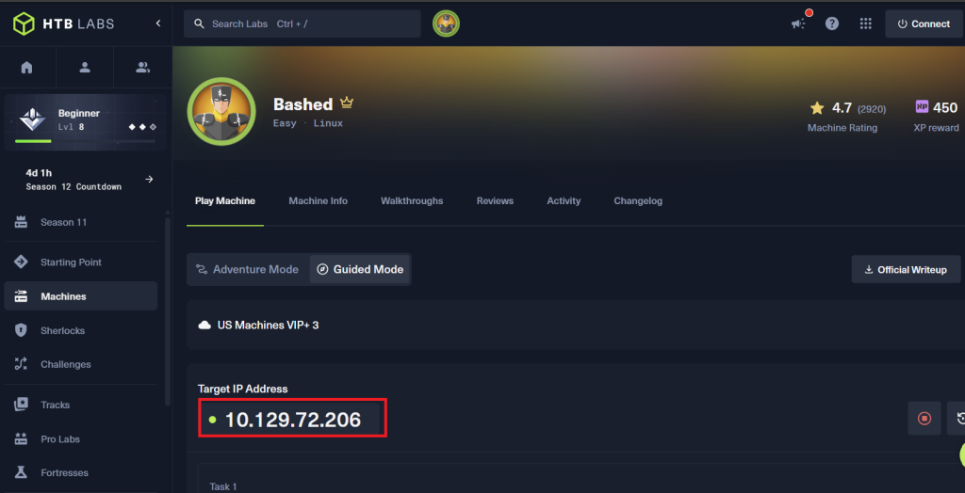
Task: Click the Target IP Address label
Action: 242,389
